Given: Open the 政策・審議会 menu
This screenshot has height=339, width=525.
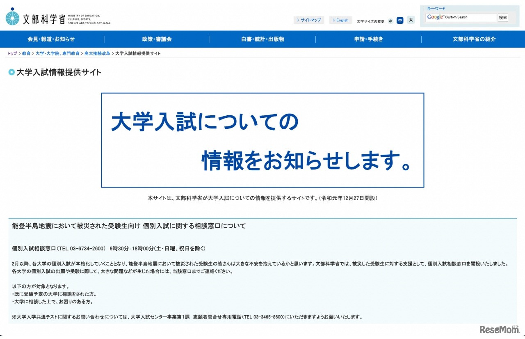Looking at the screenshot, I should pyautogui.click(x=156, y=39).
